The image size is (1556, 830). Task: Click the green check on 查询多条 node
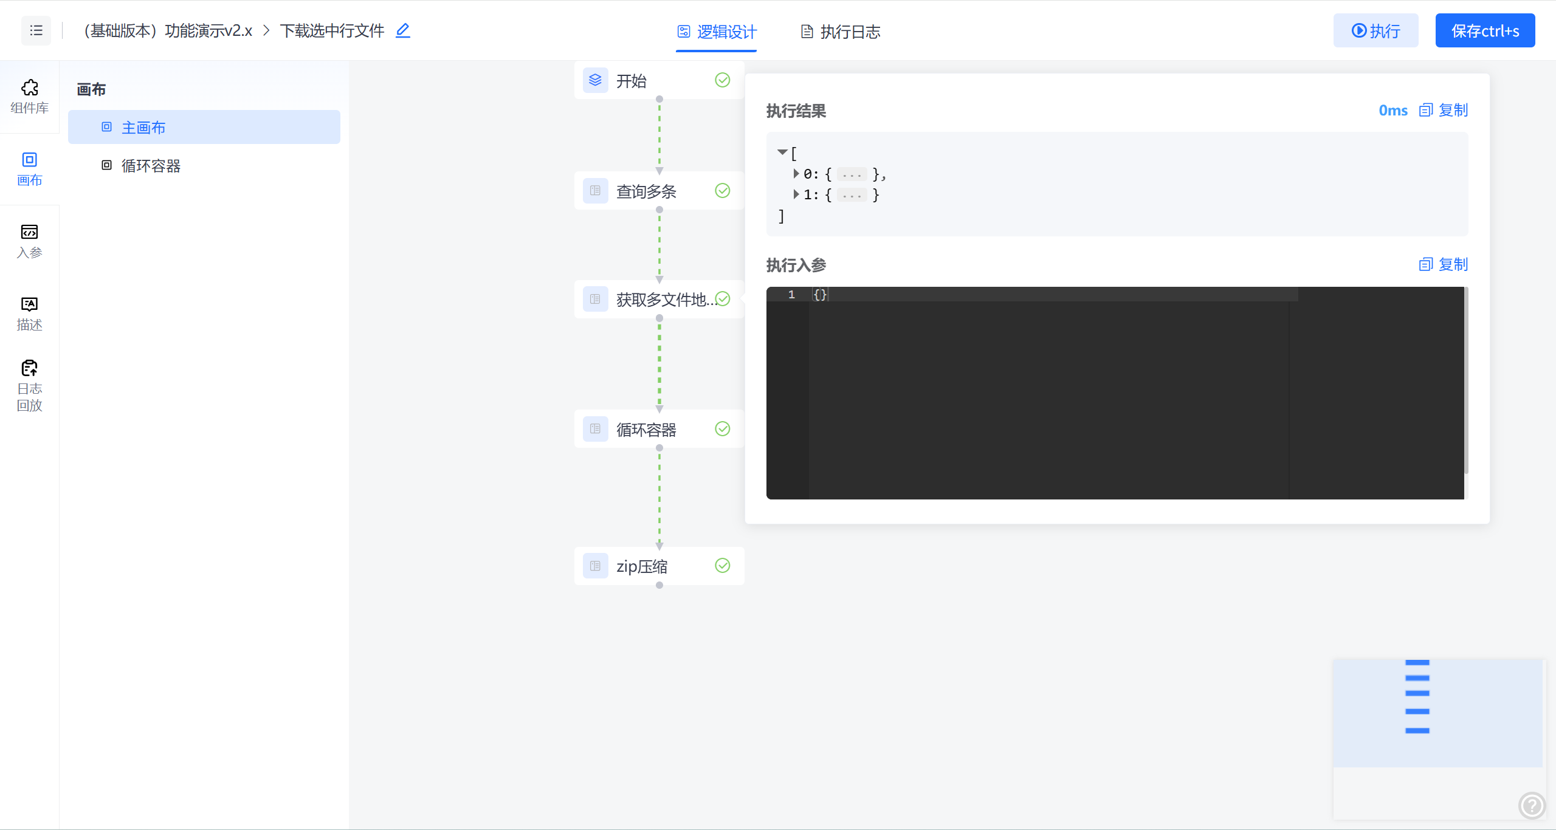pyautogui.click(x=722, y=191)
